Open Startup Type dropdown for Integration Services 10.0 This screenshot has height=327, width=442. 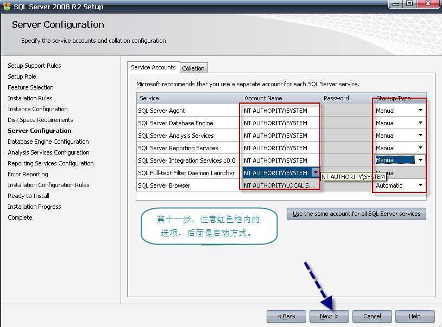tap(420, 160)
